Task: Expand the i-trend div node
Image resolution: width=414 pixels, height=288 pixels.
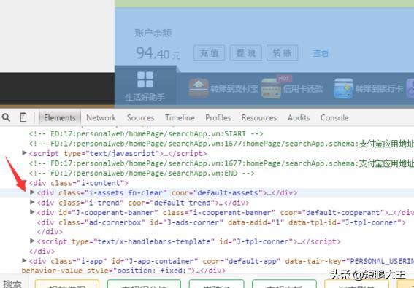Action: [32, 202]
